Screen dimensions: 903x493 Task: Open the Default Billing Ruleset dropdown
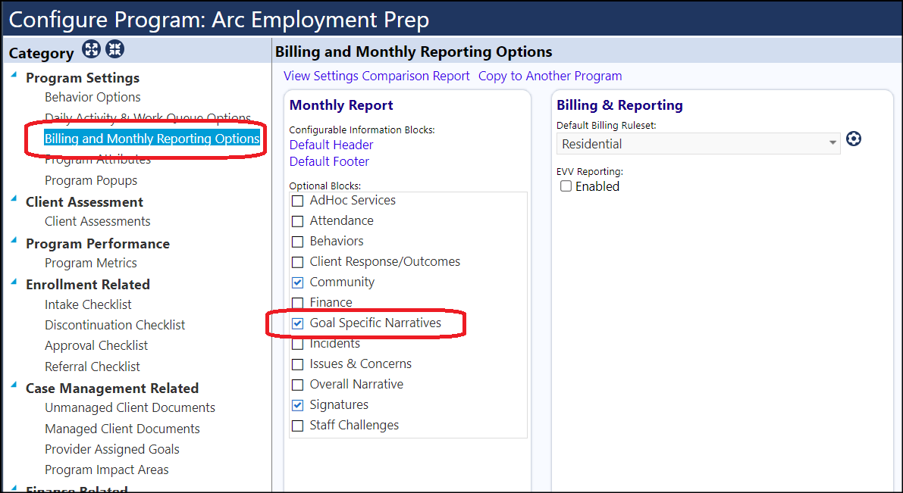point(698,144)
